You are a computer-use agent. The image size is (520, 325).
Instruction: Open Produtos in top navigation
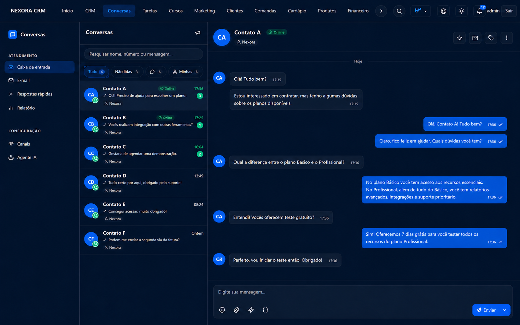point(327,11)
